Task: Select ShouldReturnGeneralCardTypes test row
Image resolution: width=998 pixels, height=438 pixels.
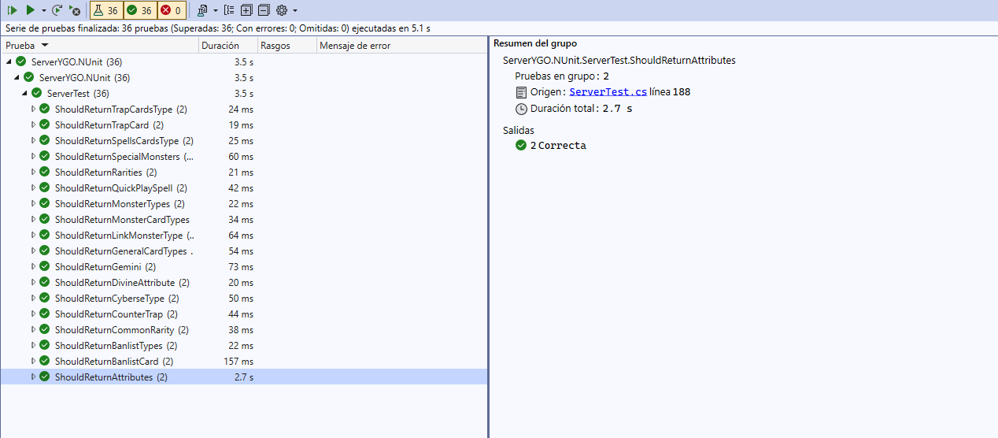Action: click(244, 251)
